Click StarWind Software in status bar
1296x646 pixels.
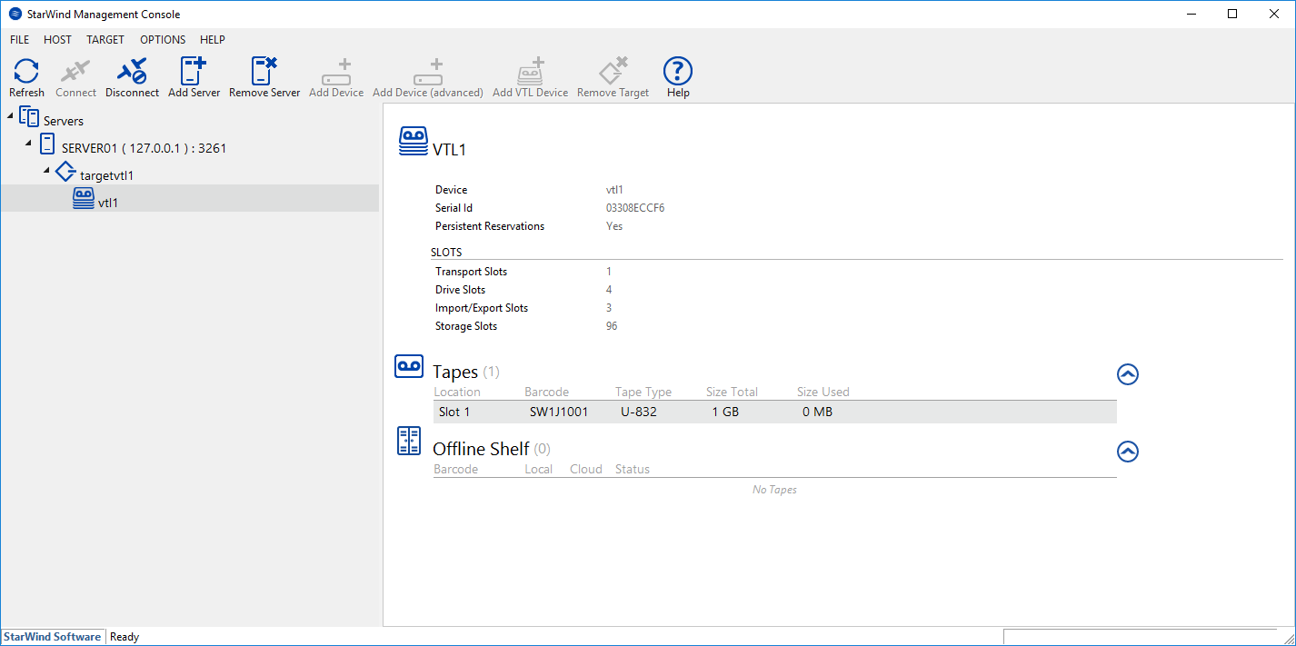54,637
